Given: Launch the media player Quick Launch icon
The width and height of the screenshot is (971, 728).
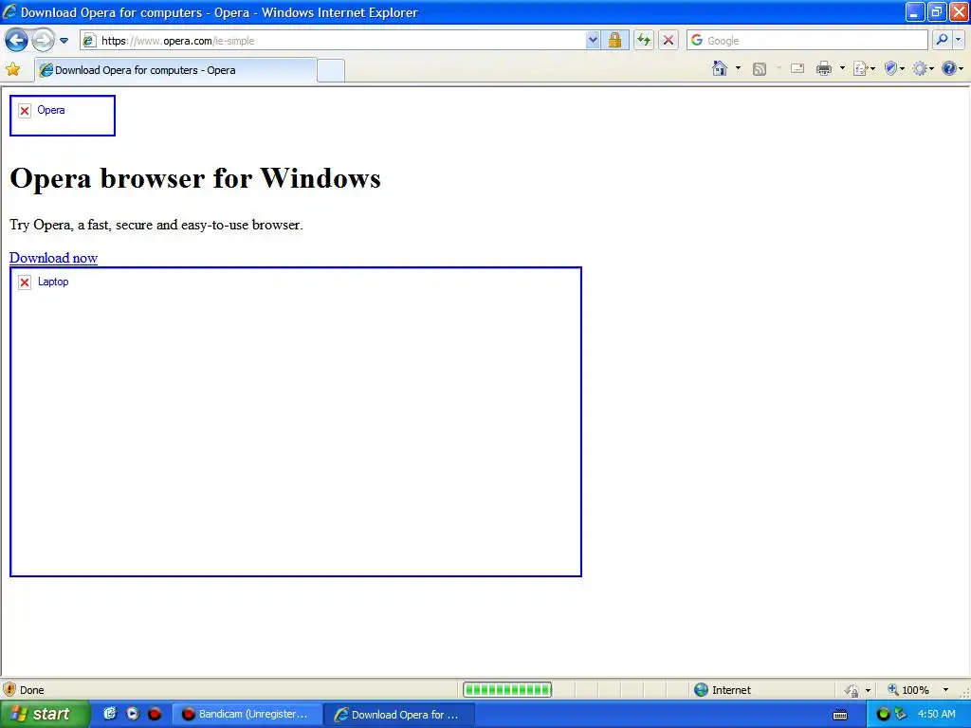Looking at the screenshot, I should 133,714.
